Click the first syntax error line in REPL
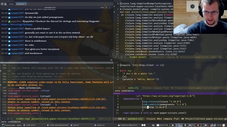Image resolution: width=227 pixels, height=127 pixels. click(57, 99)
